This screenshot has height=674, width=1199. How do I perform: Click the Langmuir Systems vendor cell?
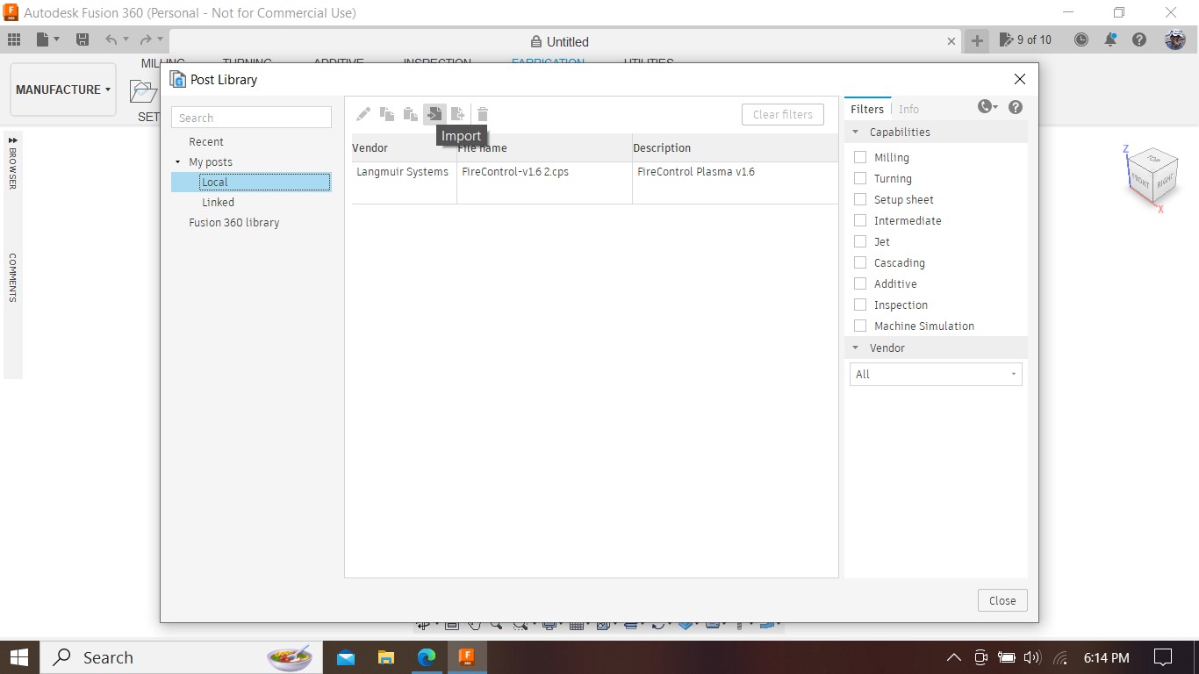[402, 171]
